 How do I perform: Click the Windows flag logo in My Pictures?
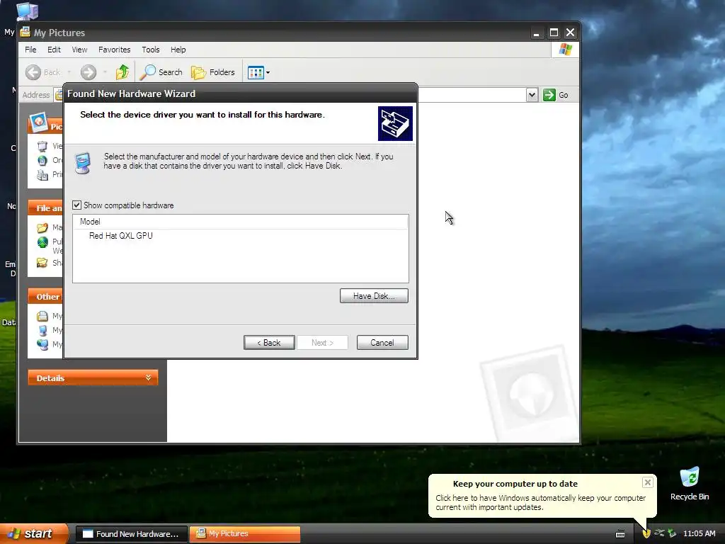(x=565, y=50)
